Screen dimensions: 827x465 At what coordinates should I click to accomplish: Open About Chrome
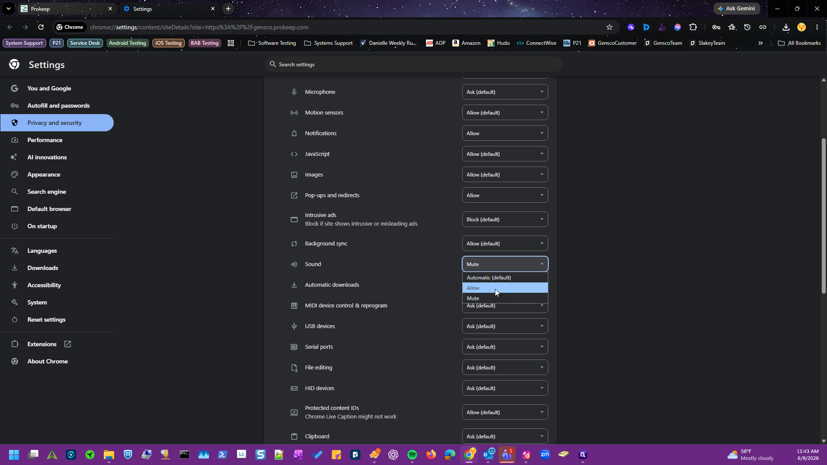pos(57,361)
